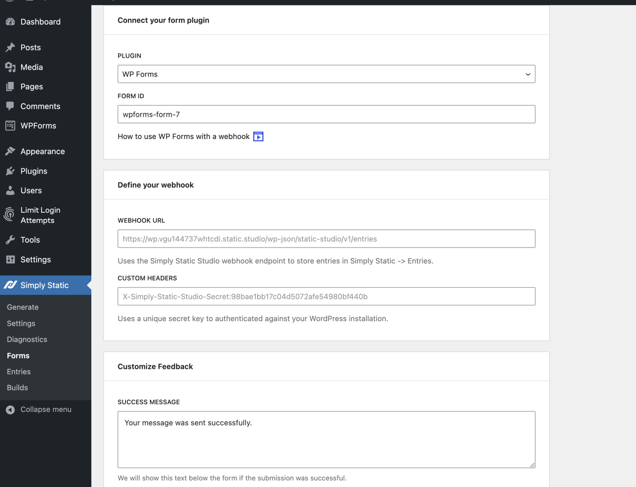Click the WPForms sidebar icon
Image resolution: width=636 pixels, height=487 pixels.
(x=10, y=126)
